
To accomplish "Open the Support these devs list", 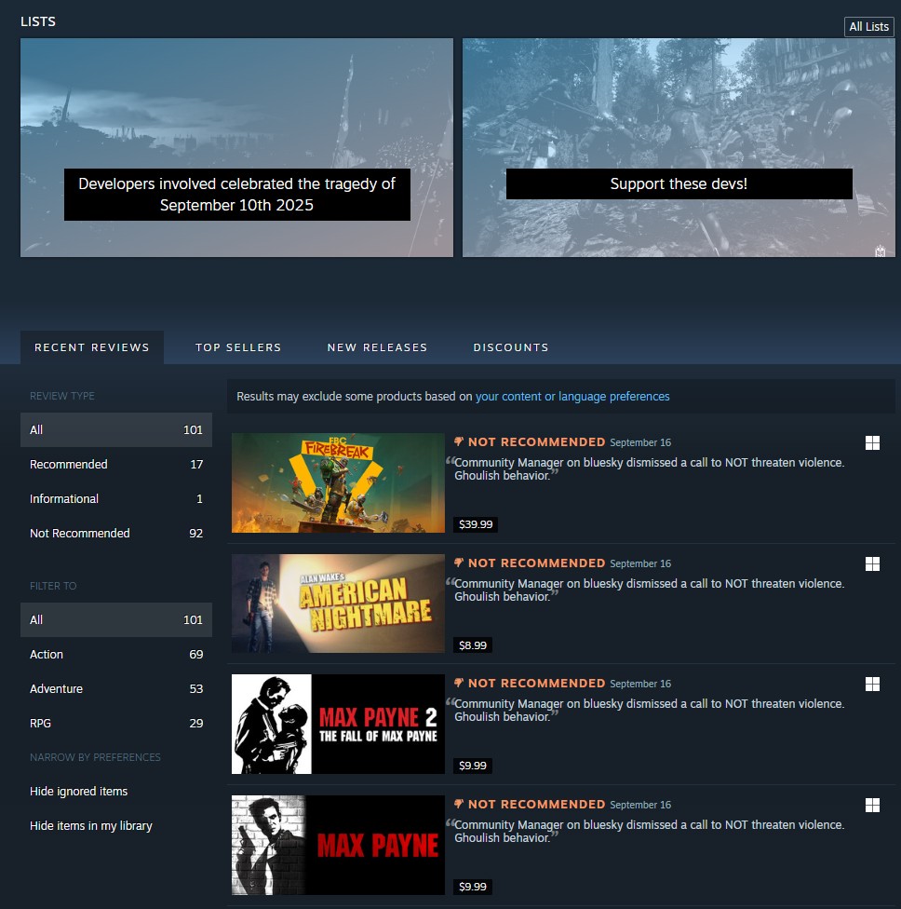I will click(679, 146).
